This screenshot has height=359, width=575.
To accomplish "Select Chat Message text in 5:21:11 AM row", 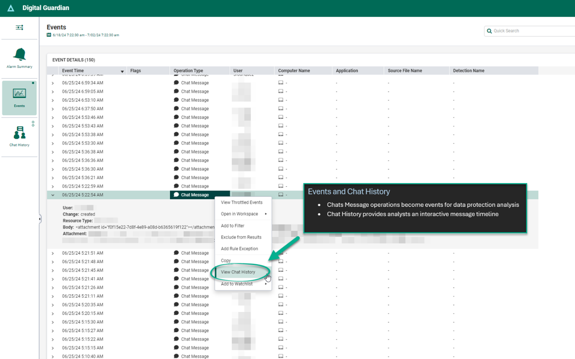I will pos(195,296).
